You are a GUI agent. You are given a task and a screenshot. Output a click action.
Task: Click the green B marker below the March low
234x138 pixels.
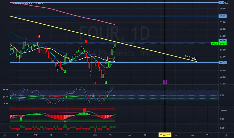(106, 82)
